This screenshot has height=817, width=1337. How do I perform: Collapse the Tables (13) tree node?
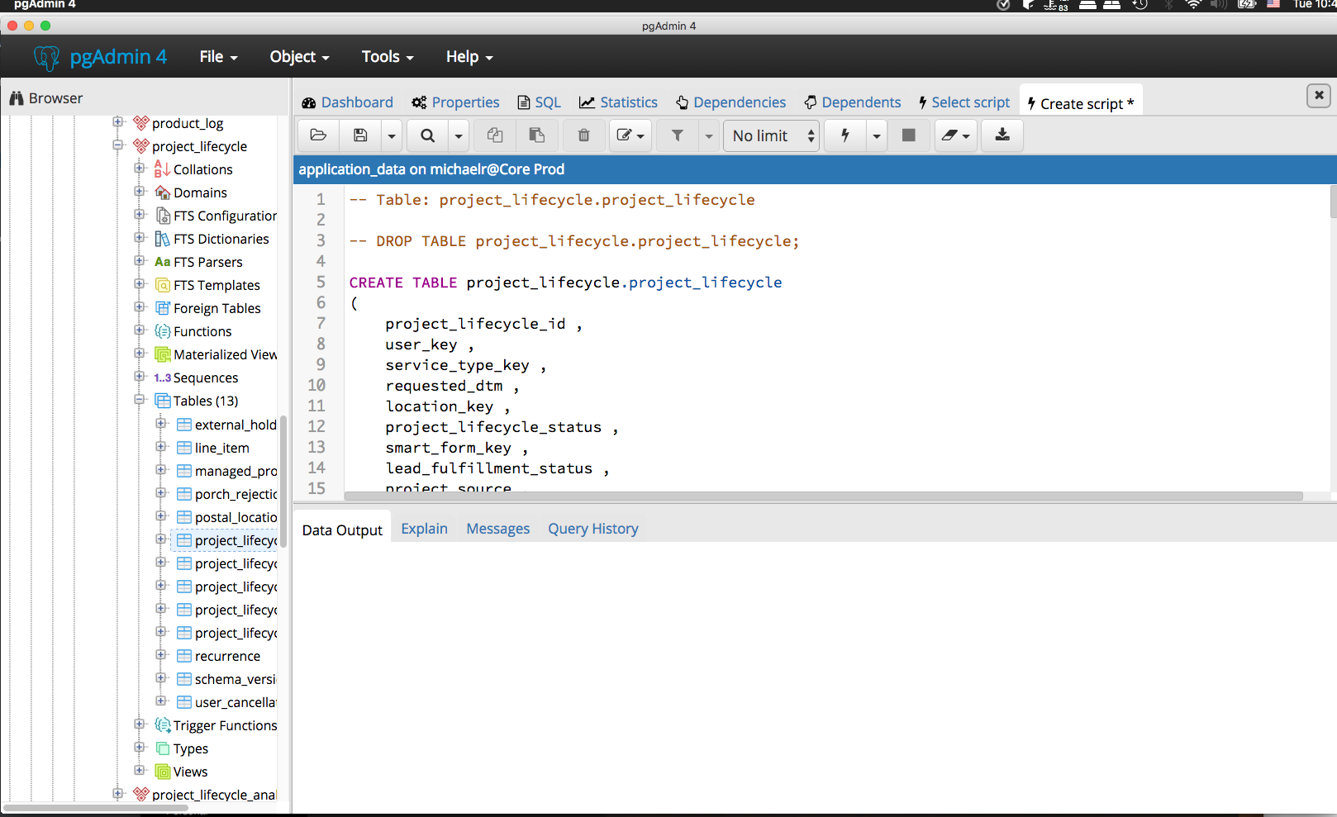(x=140, y=400)
